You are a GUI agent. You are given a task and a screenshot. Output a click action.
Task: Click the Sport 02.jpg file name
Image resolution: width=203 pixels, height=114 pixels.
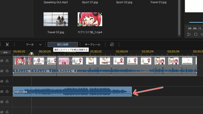click(x=124, y=2)
